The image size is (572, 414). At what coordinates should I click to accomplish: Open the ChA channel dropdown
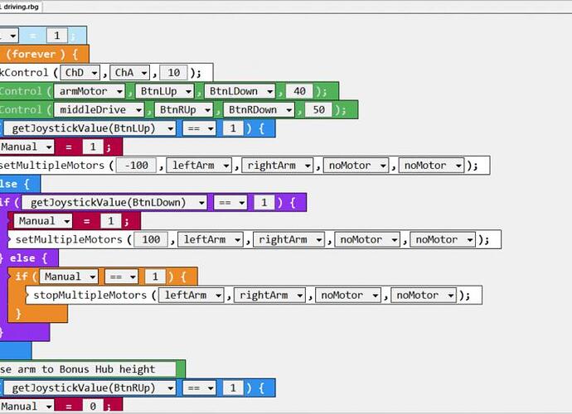click(x=131, y=73)
